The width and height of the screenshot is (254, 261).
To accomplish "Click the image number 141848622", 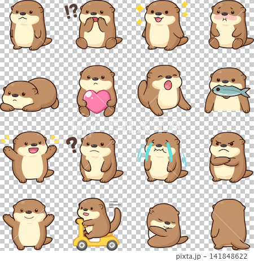I will pos(229,256).
